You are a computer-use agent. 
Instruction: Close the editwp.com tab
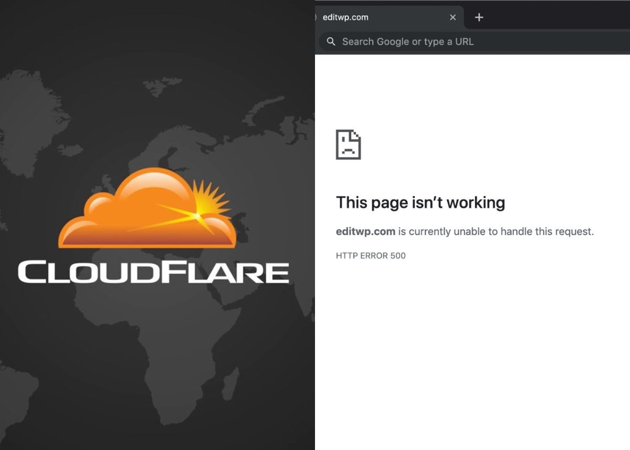click(453, 17)
